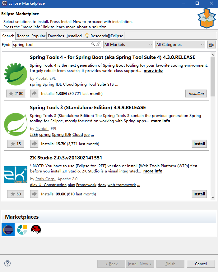
Task: Open Pivotal link under Spring Tools 4
Action: [x=41, y=78]
